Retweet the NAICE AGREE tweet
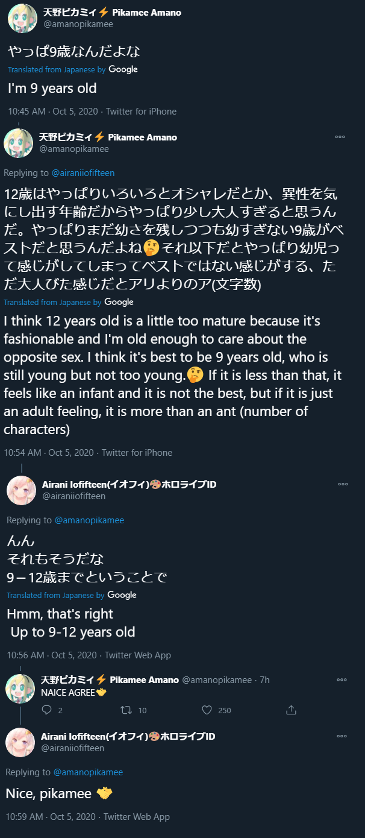 click(126, 710)
